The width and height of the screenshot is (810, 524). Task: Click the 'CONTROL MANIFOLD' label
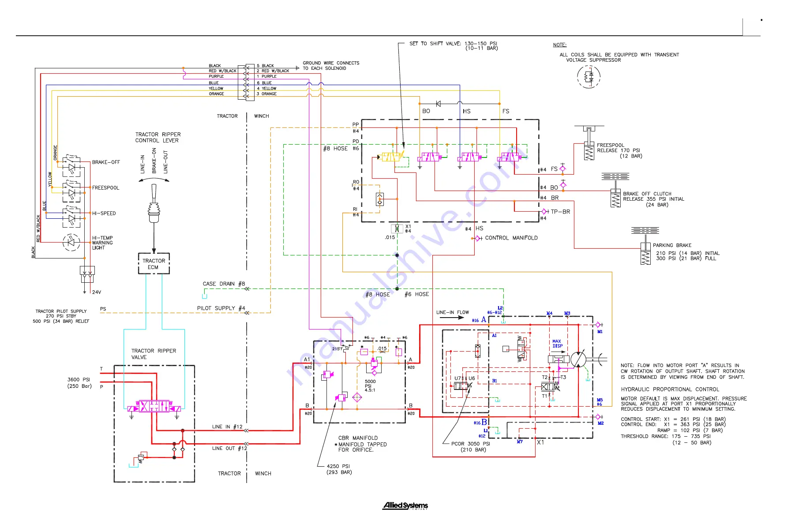click(511, 238)
